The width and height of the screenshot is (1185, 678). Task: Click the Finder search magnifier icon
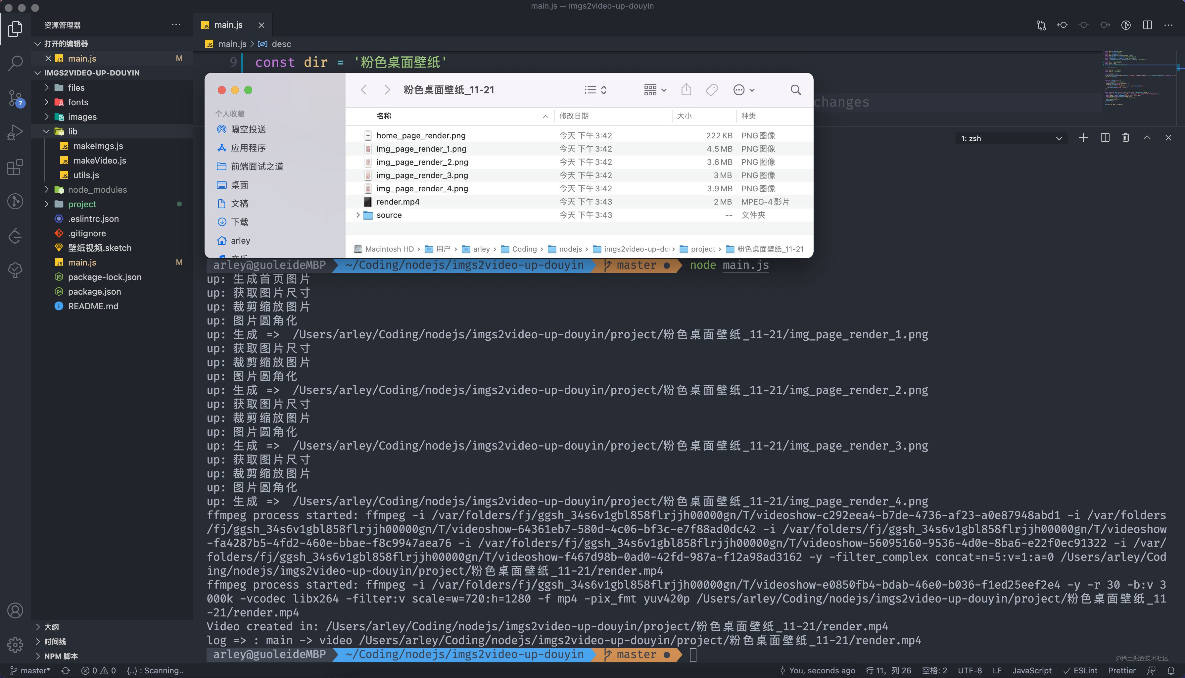[795, 90]
